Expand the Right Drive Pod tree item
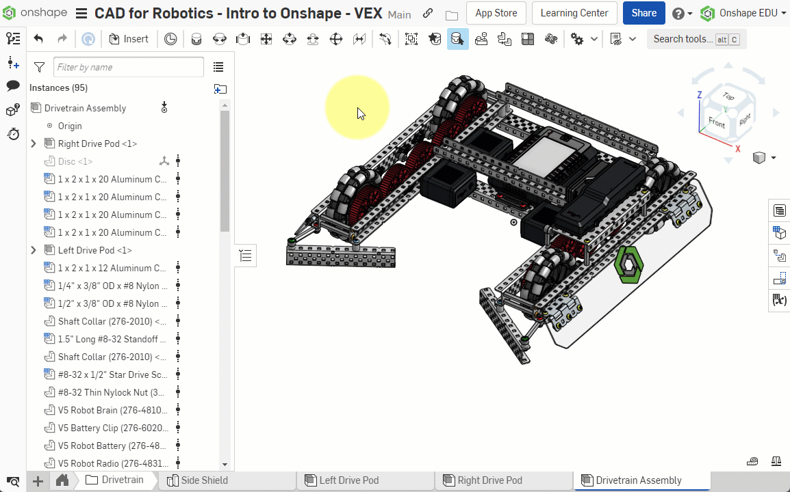 [34, 143]
